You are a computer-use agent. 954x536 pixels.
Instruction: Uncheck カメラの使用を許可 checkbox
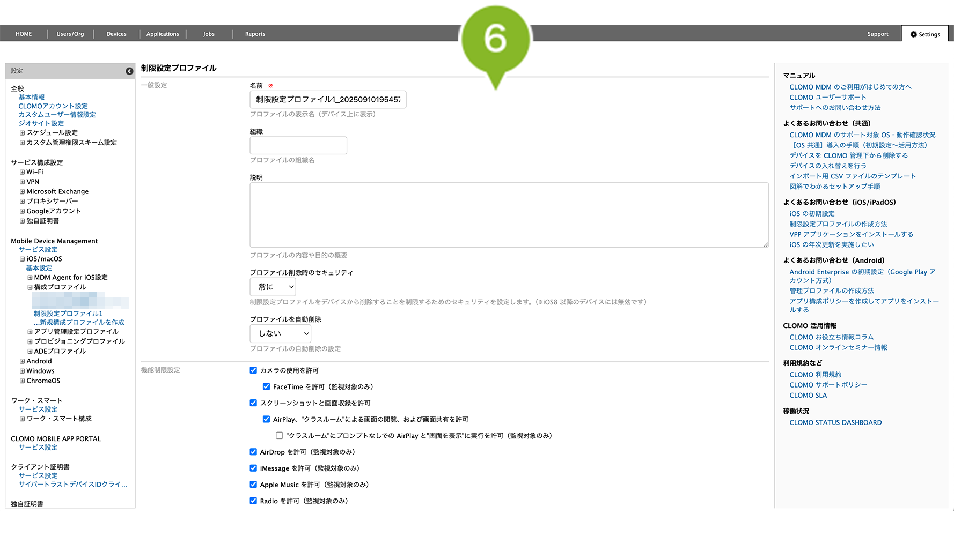tap(253, 370)
